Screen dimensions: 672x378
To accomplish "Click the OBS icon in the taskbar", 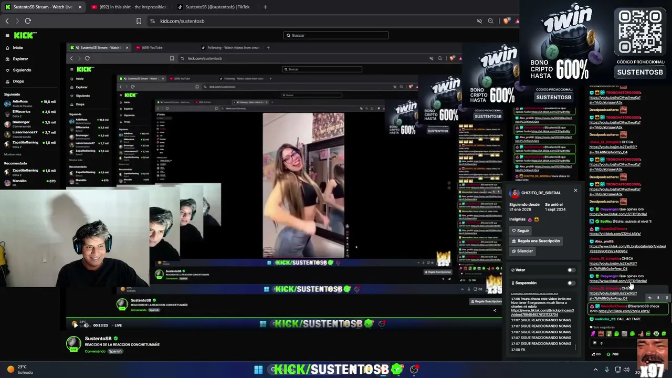I will [414, 370].
